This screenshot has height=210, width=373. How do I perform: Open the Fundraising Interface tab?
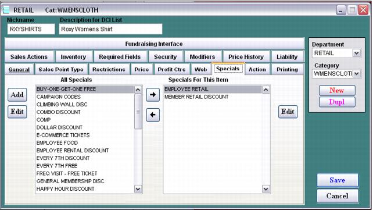point(154,44)
